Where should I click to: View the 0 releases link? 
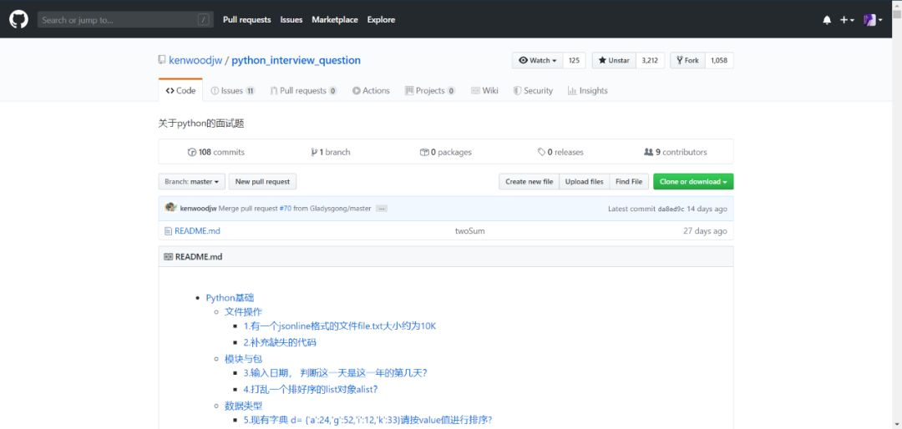(560, 153)
